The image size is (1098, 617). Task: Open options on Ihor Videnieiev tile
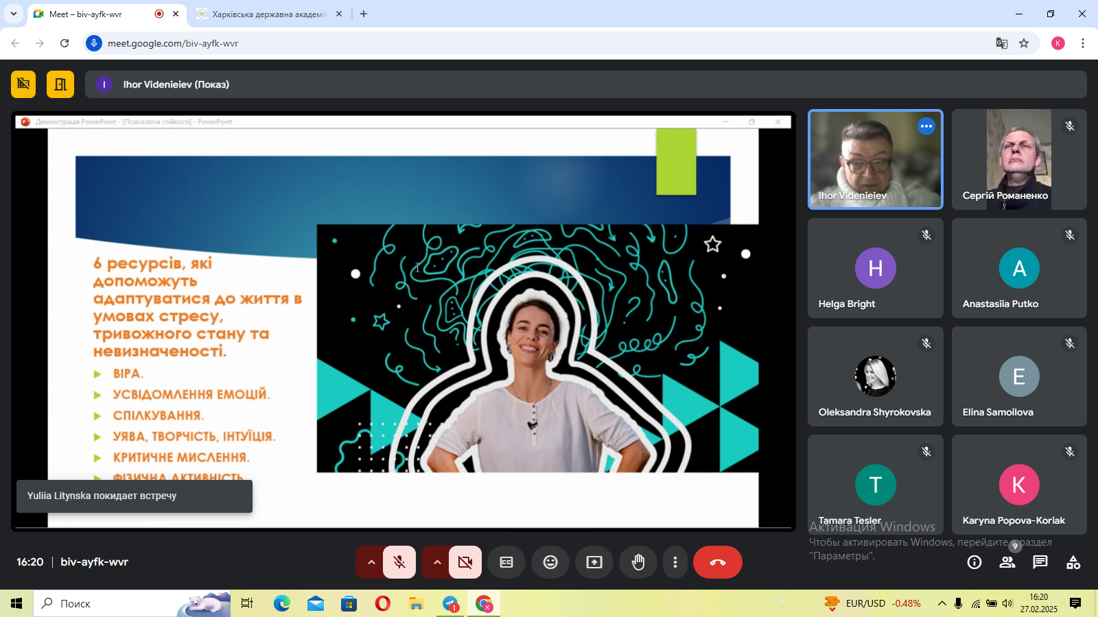[x=926, y=126]
